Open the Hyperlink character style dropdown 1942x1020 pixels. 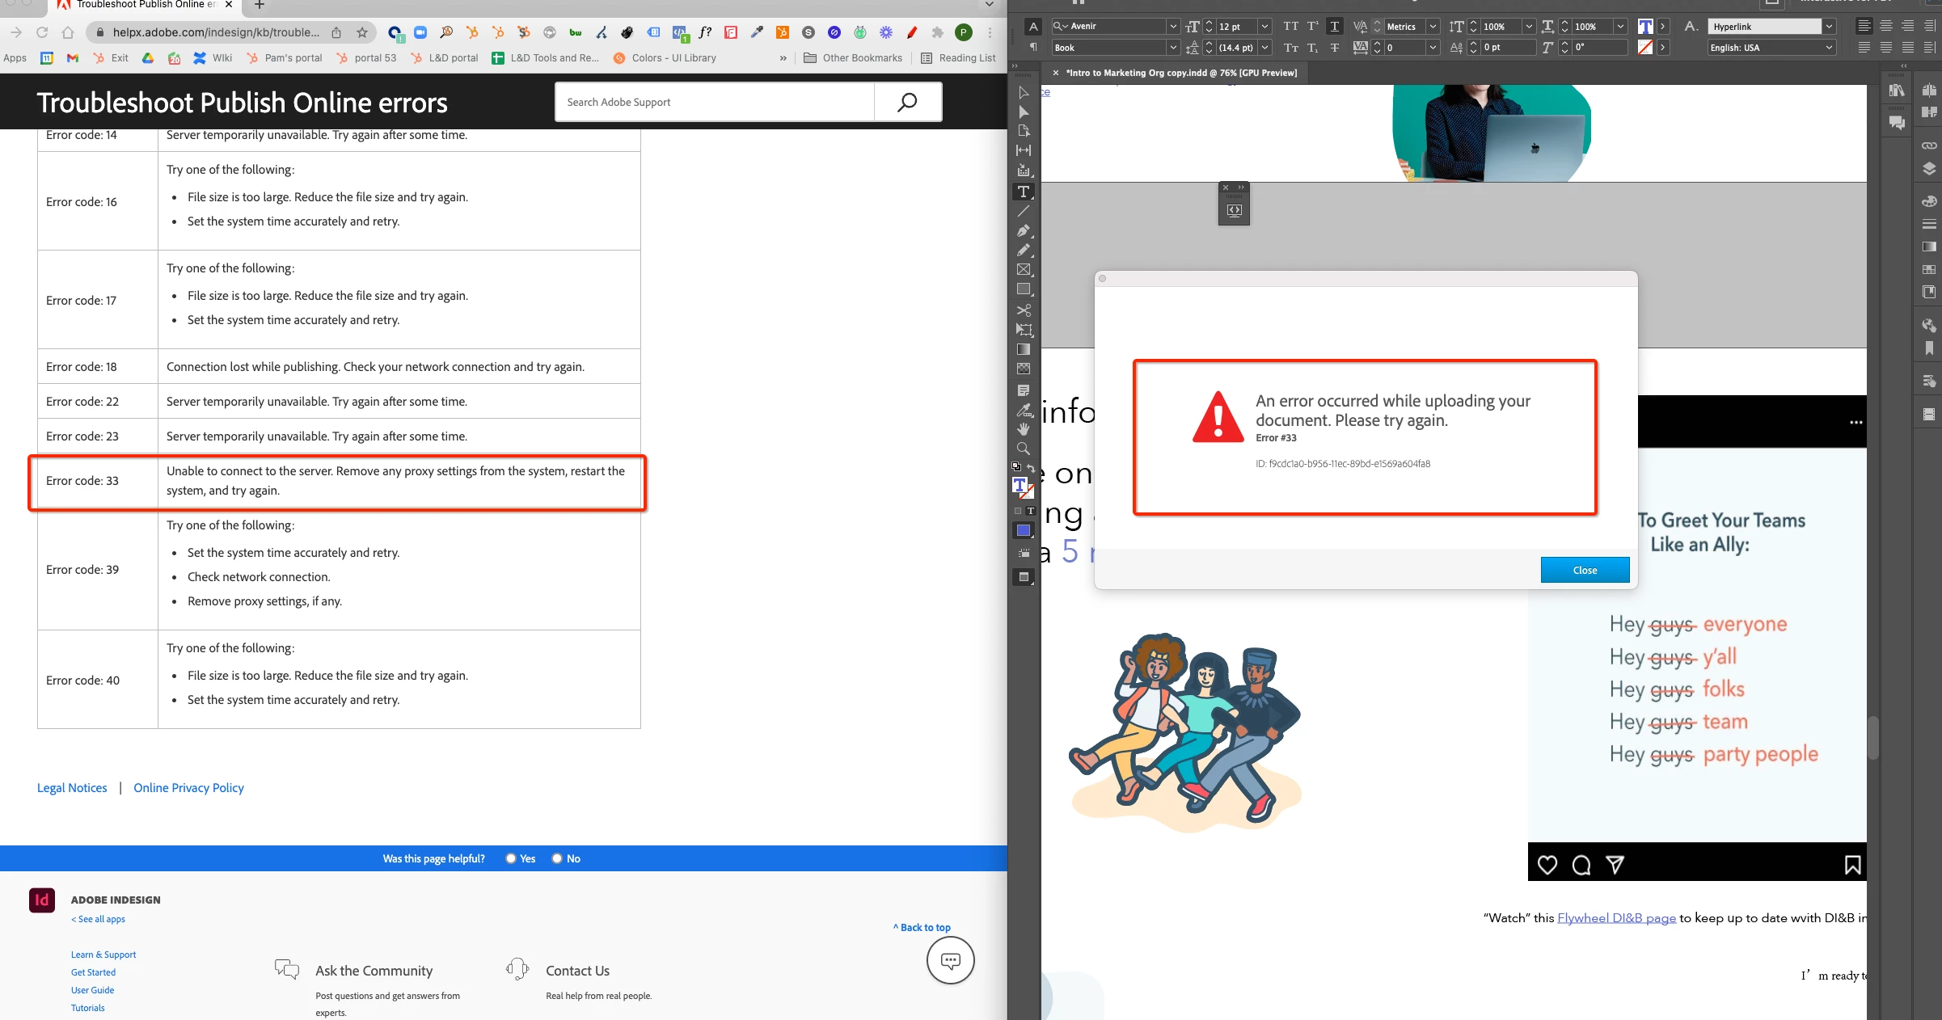point(1829,27)
